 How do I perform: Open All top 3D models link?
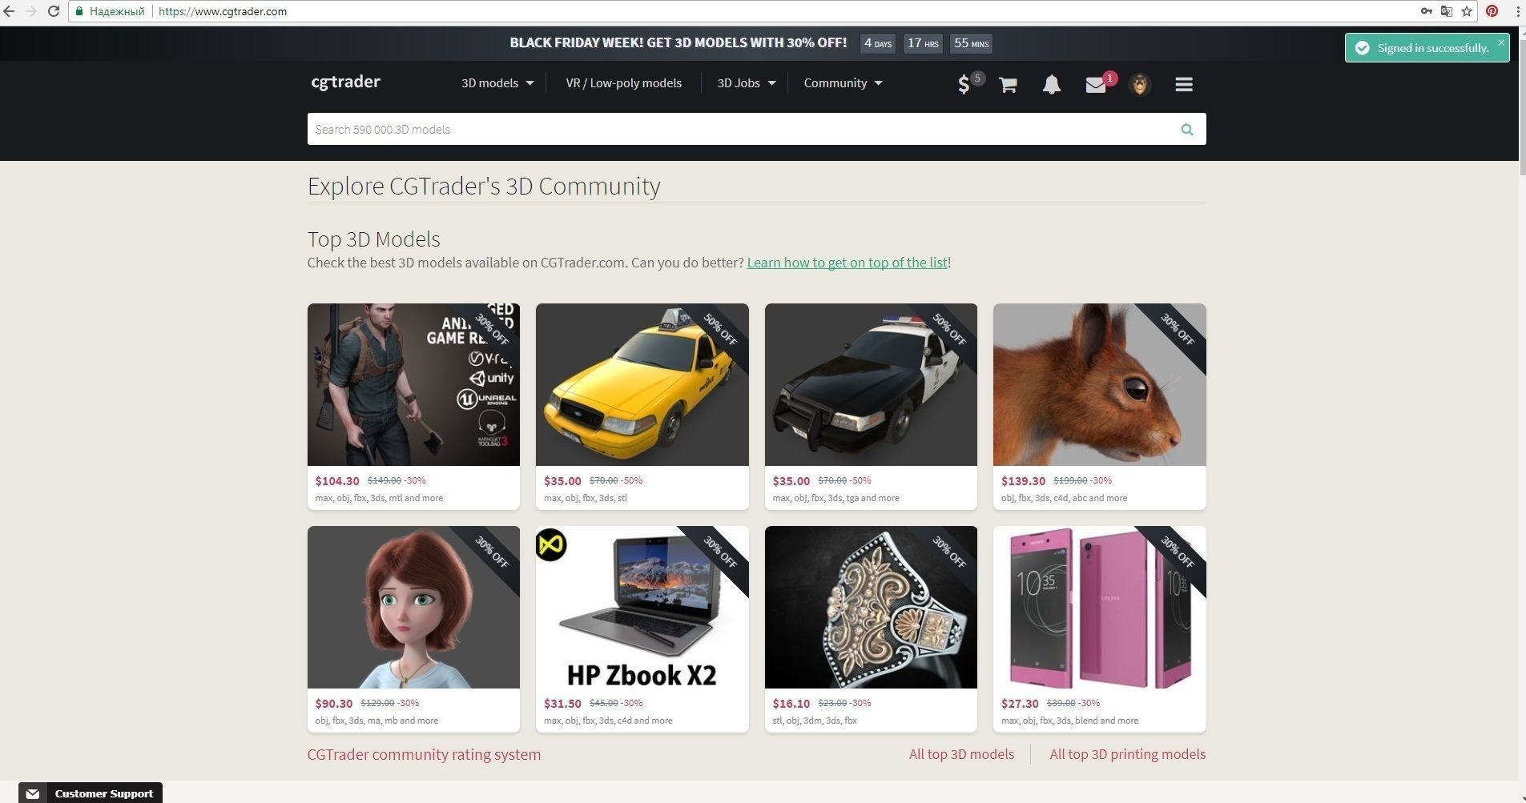pyautogui.click(x=961, y=754)
